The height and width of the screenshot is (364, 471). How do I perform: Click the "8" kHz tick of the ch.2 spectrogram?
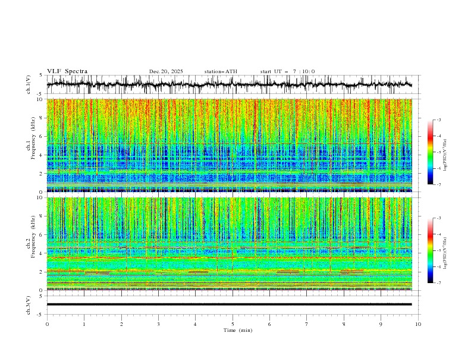pos(42,216)
